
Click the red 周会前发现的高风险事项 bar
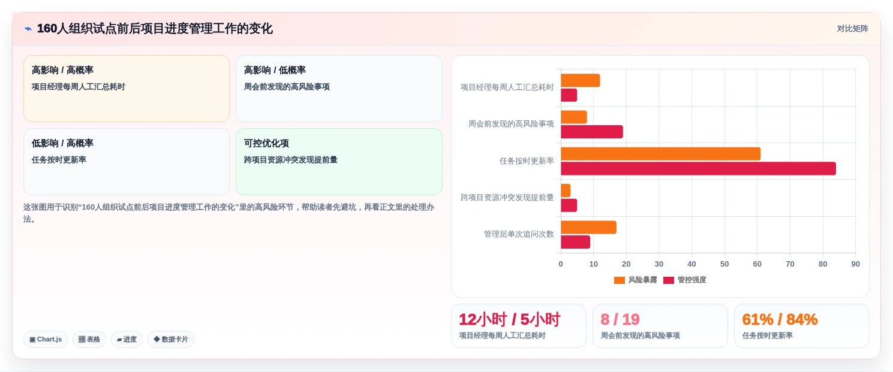click(x=592, y=132)
